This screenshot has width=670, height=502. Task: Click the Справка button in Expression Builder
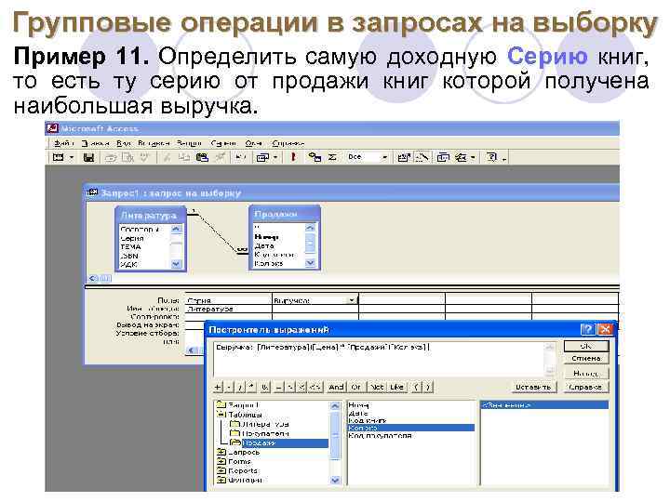pyautogui.click(x=586, y=387)
